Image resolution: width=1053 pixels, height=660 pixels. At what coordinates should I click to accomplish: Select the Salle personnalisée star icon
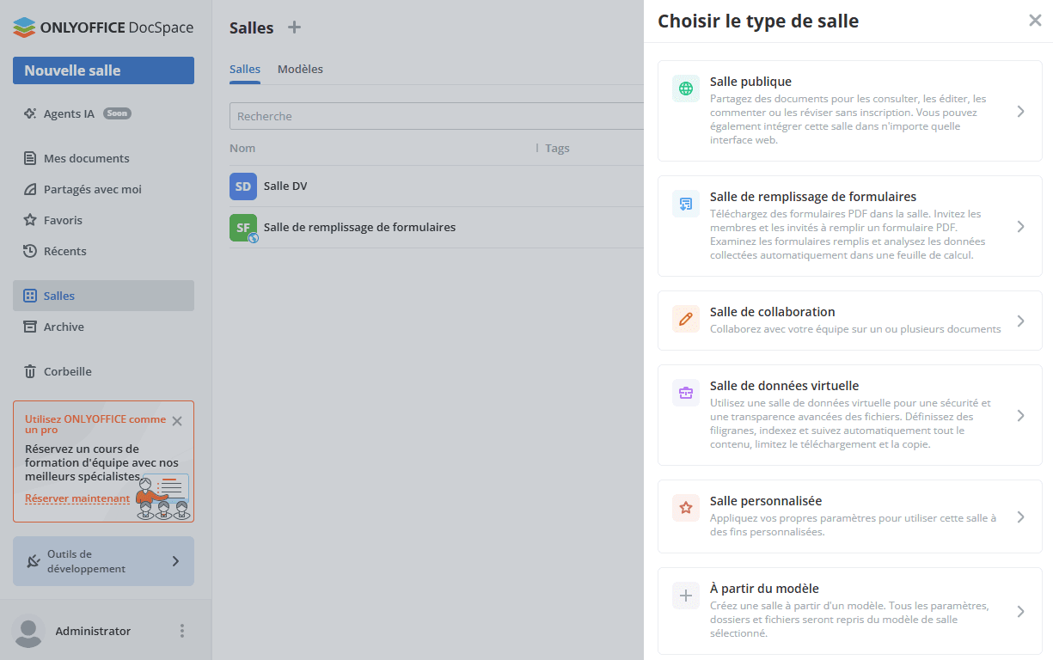point(685,507)
